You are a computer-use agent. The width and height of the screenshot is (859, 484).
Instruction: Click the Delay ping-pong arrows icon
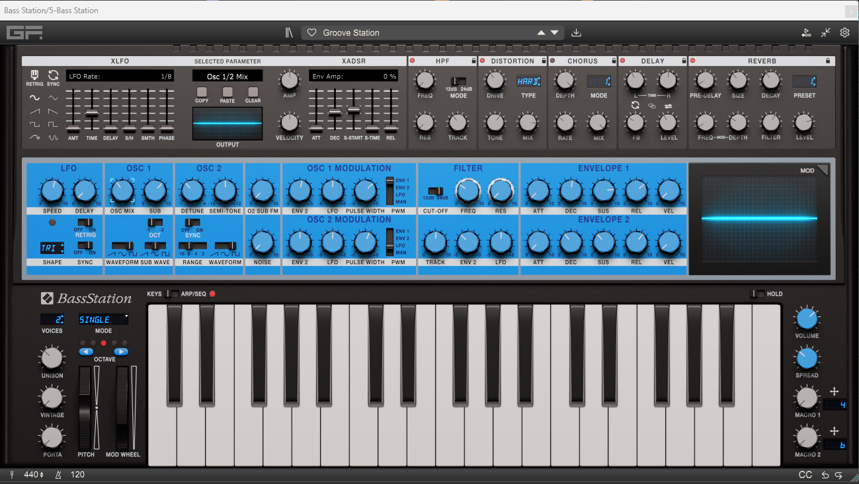point(667,106)
